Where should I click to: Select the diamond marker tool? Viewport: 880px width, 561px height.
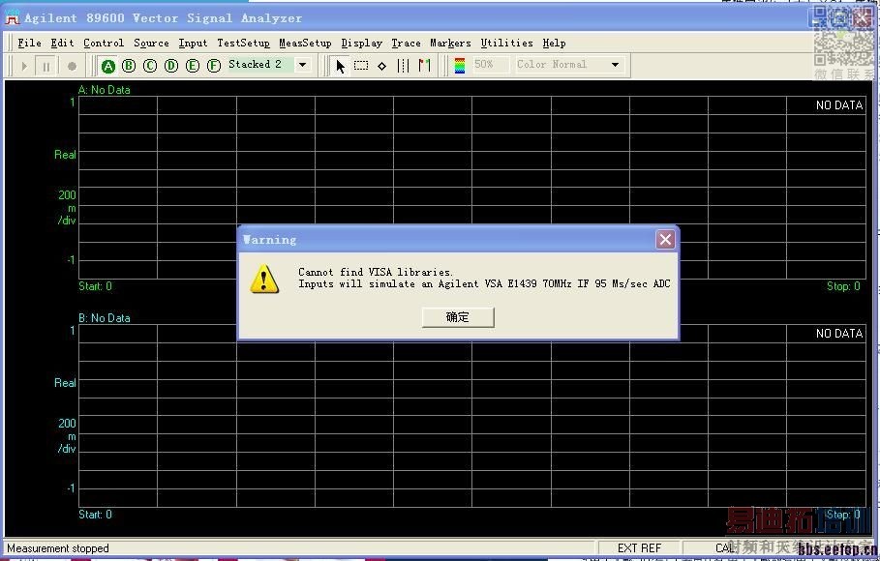click(x=382, y=66)
